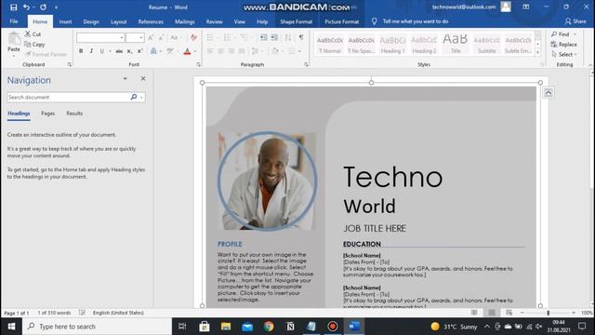Copy the selection
Image resolution: width=595 pixels, height=335 pixels.
[x=34, y=45]
